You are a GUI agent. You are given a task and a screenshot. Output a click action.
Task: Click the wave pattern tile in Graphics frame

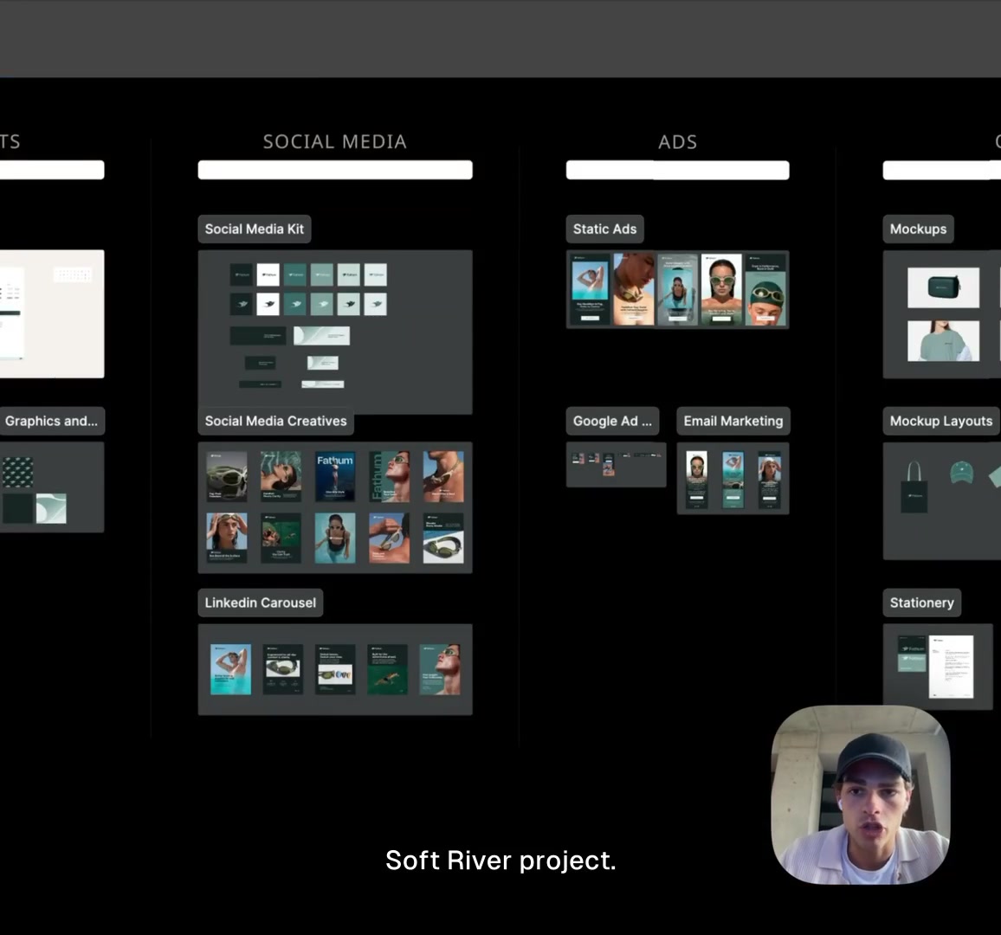pos(51,509)
